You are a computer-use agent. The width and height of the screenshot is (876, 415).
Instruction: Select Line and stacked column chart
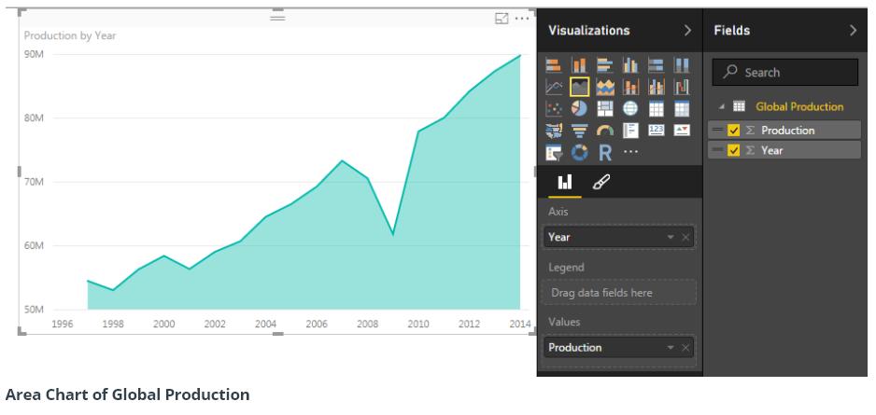[x=630, y=87]
